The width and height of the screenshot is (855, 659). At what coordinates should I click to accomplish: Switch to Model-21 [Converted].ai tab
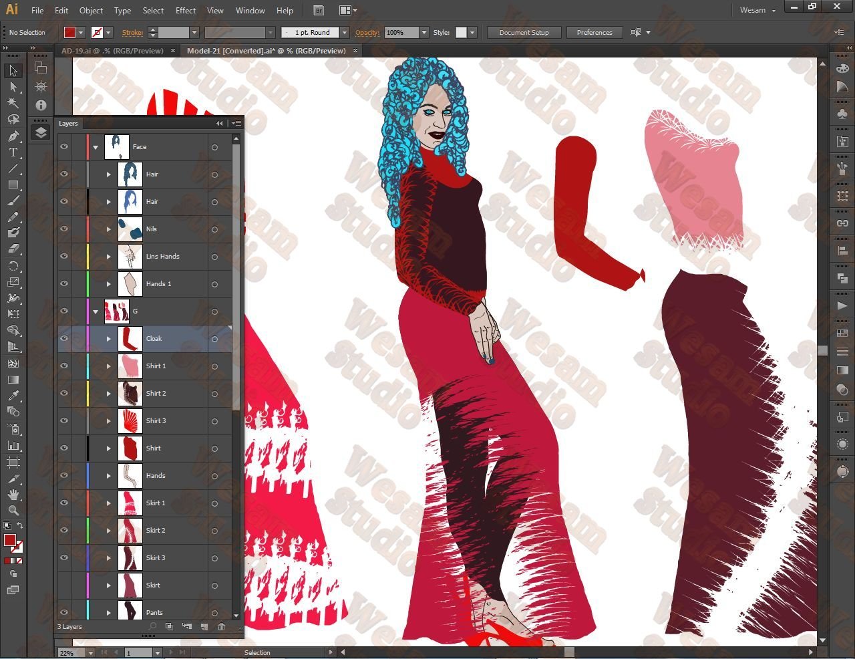[x=267, y=51]
